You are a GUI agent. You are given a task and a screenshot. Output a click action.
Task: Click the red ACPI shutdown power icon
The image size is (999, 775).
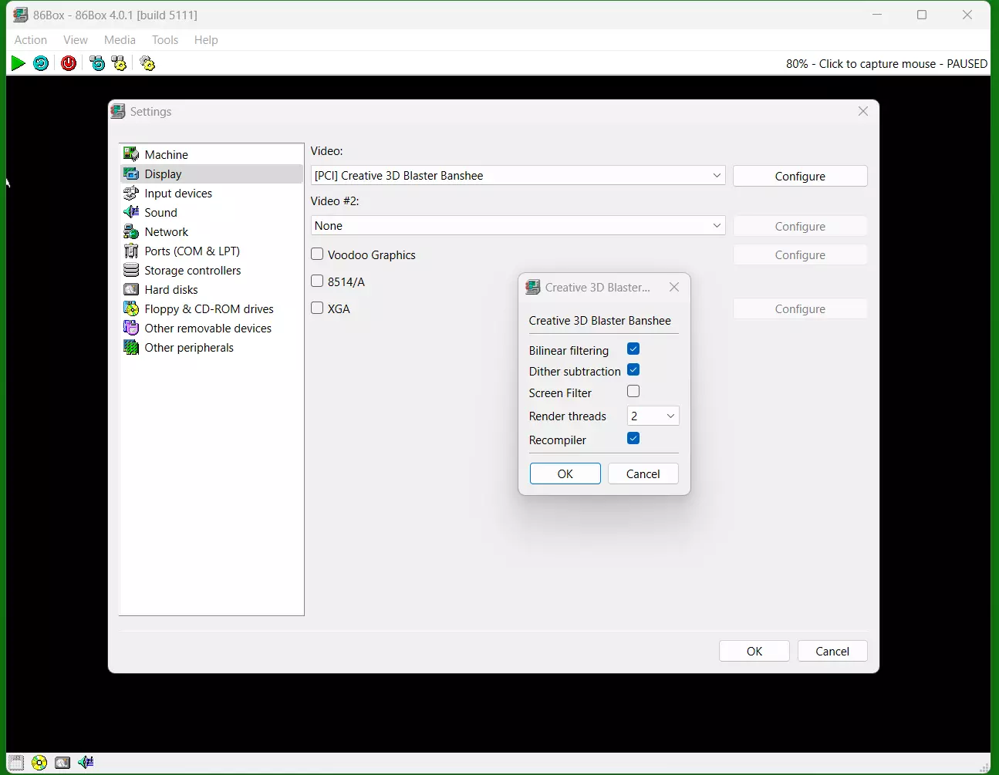69,63
